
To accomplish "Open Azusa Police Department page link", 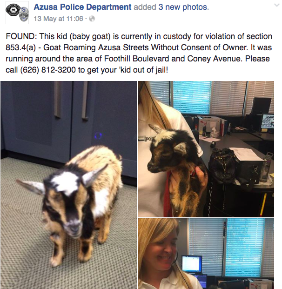I will 82,7.
